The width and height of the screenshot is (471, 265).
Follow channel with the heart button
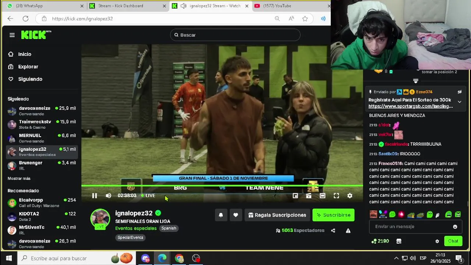[x=235, y=215]
